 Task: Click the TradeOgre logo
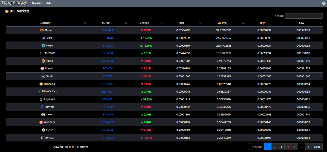point(14,3)
